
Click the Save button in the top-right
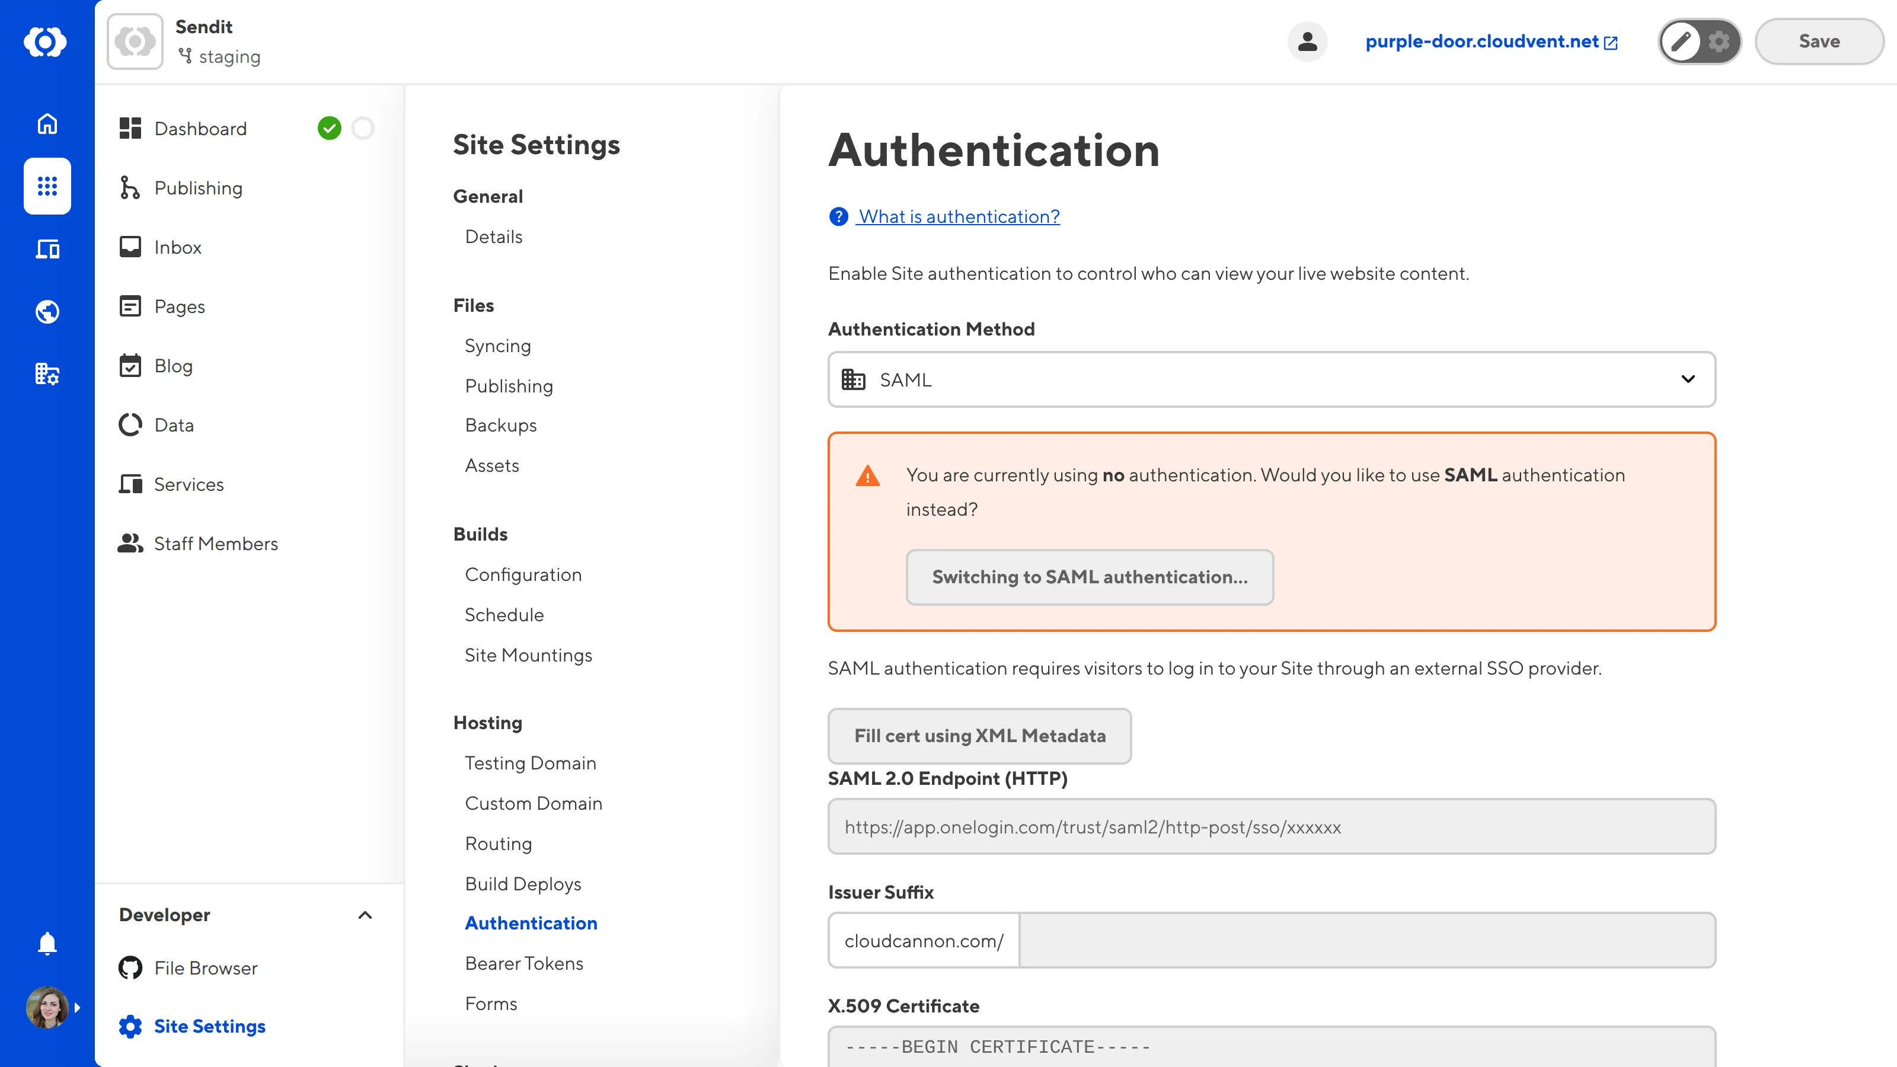(1818, 41)
